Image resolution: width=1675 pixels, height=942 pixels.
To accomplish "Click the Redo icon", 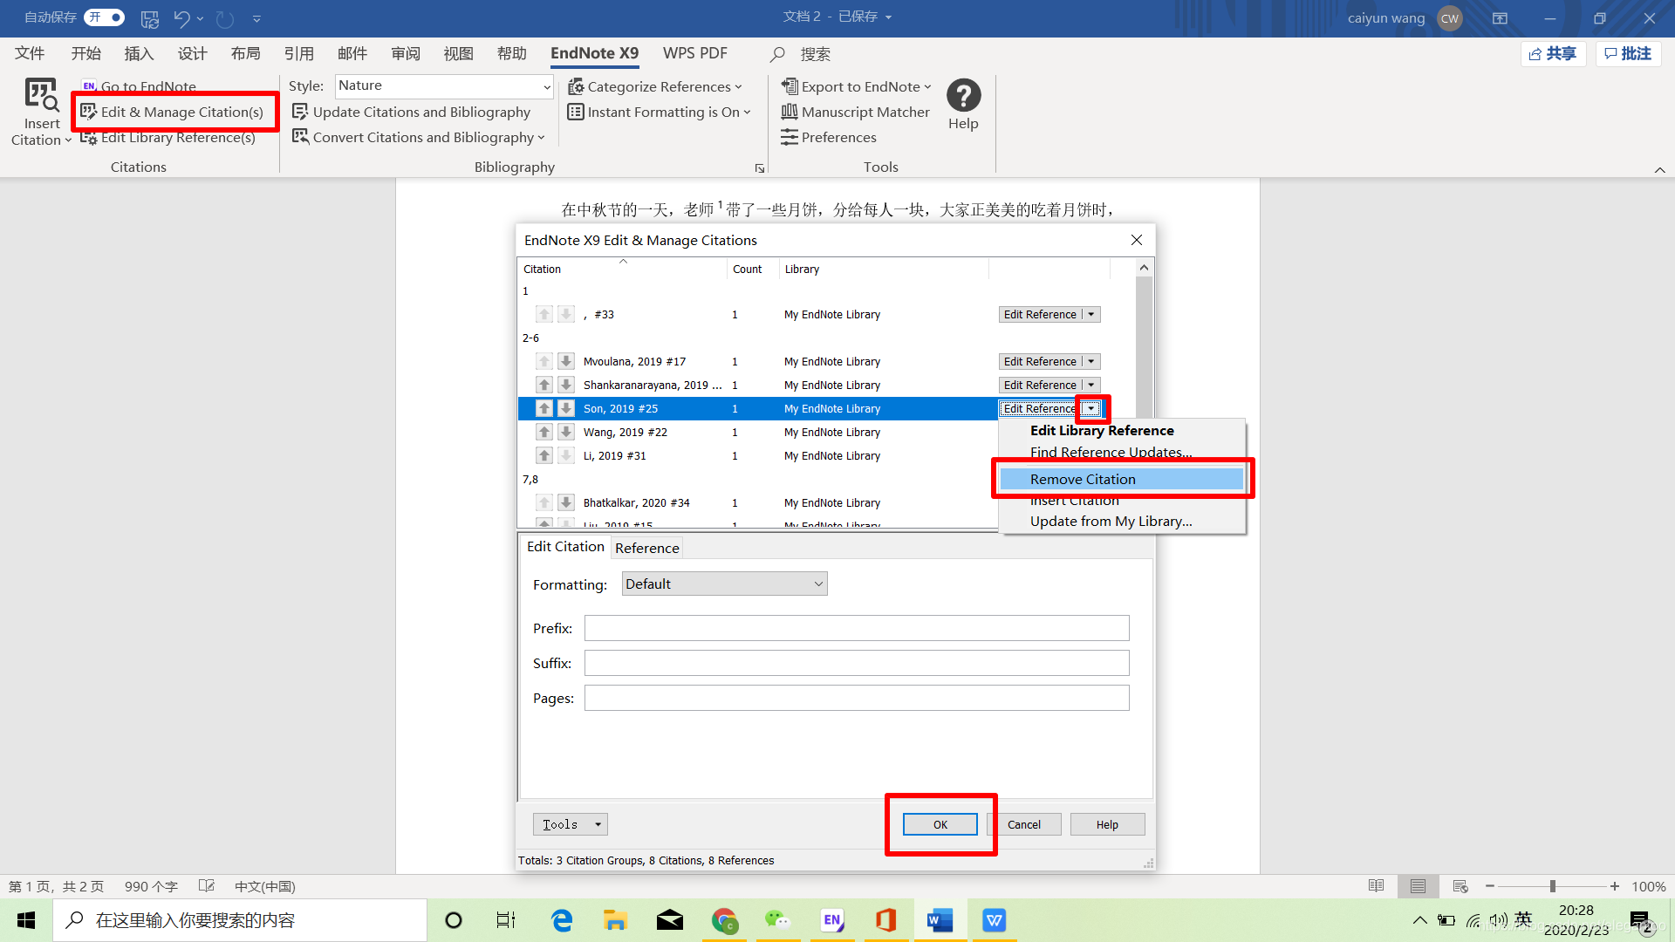I will (225, 17).
